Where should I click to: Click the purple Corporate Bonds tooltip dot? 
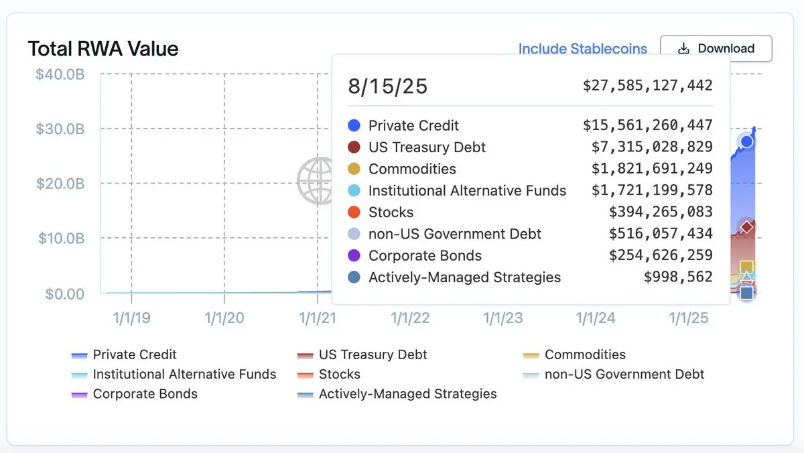tap(354, 255)
